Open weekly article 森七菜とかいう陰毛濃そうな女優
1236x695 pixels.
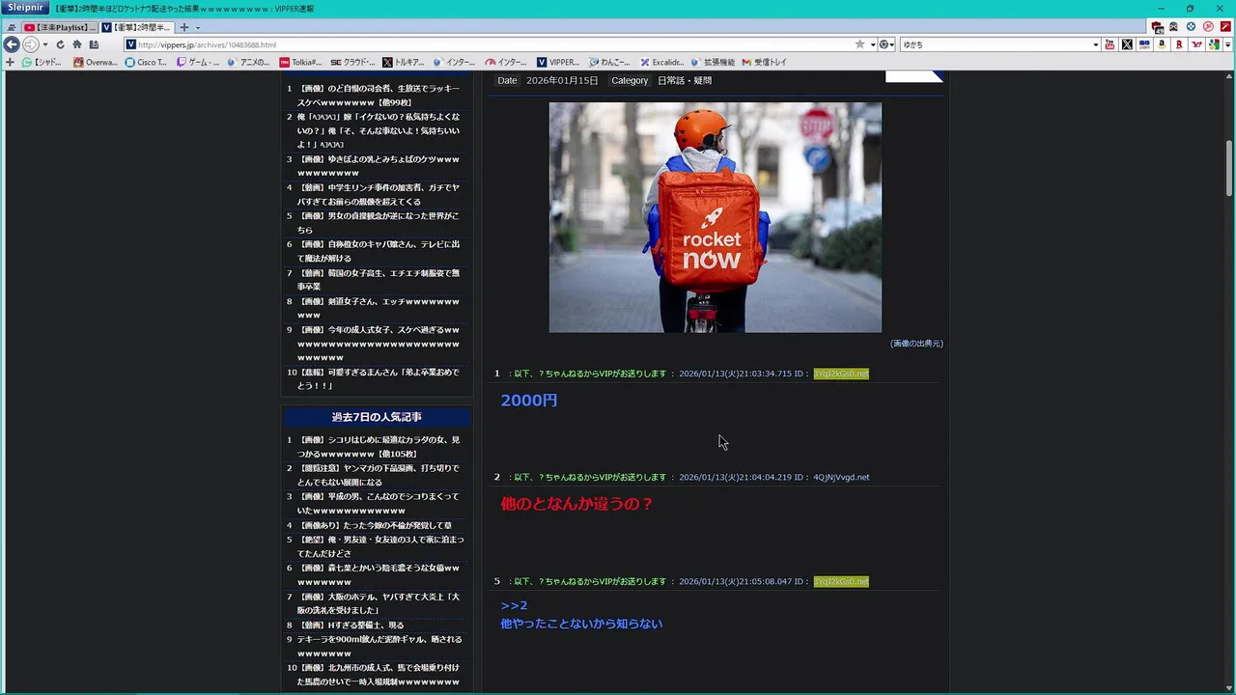pos(379,574)
